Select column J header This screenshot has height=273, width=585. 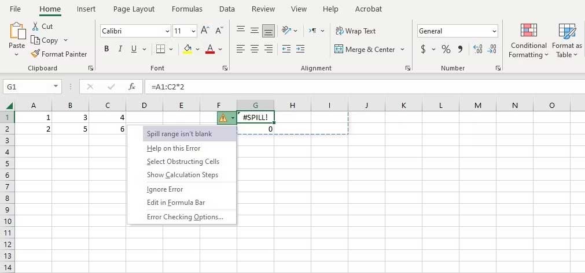(366, 106)
